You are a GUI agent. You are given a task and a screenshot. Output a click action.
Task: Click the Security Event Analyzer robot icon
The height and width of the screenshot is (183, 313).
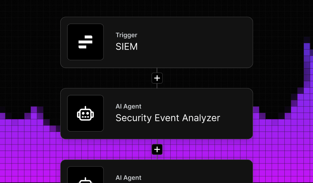[x=86, y=113]
